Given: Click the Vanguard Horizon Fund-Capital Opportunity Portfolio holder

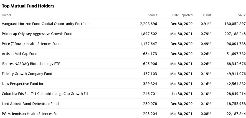Looking at the screenshot, I should click(45, 24).
